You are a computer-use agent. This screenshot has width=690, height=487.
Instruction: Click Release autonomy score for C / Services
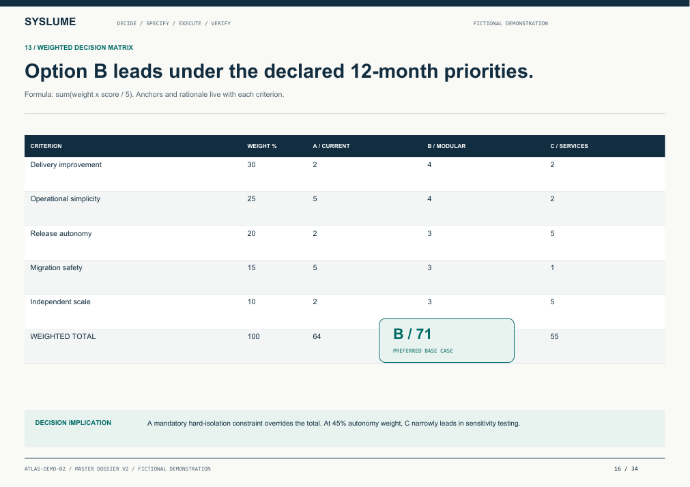point(552,233)
